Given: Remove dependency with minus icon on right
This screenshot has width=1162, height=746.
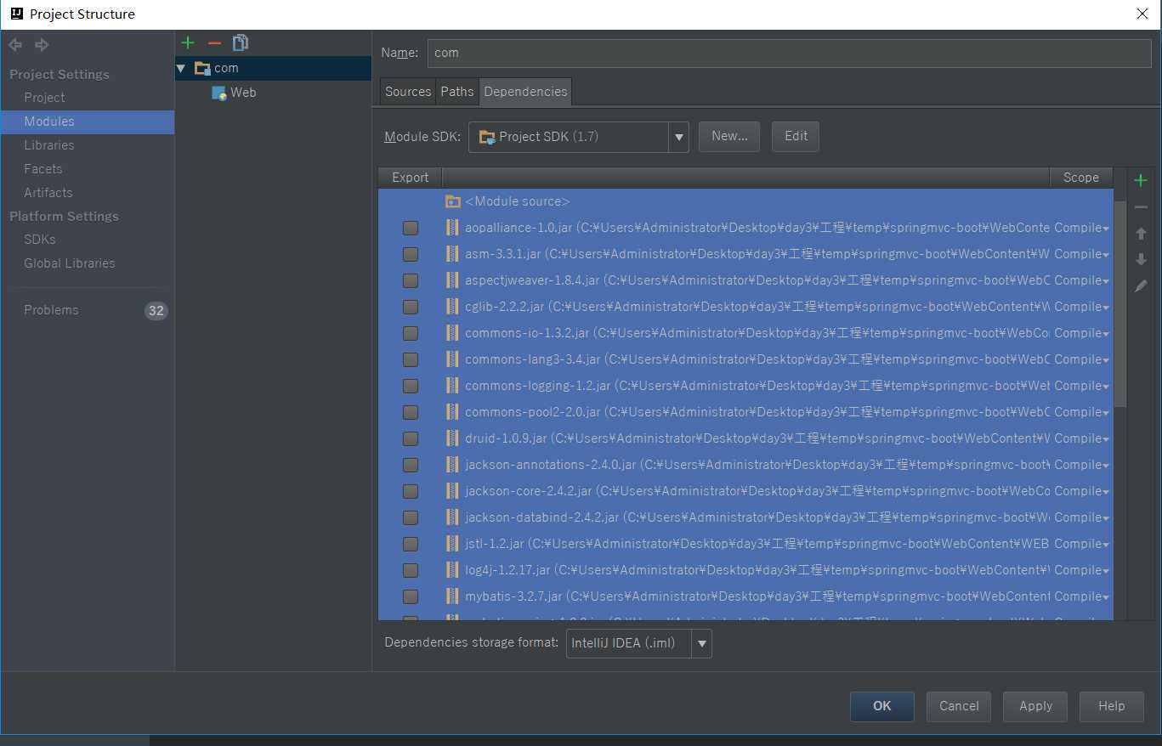Looking at the screenshot, I should (1141, 207).
